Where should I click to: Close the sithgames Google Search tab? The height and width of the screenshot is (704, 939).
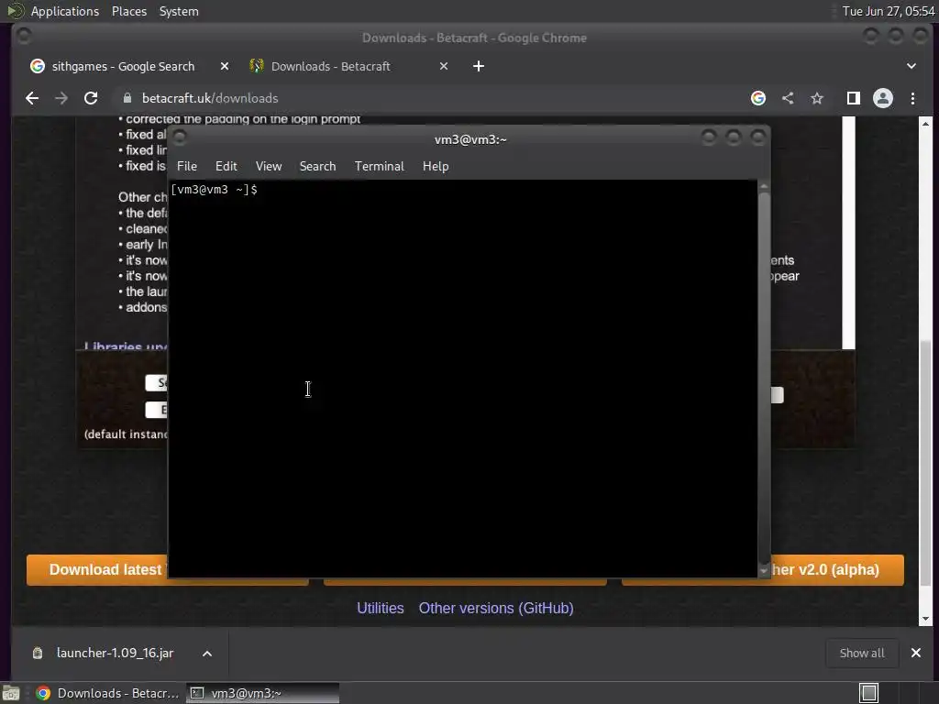225,66
